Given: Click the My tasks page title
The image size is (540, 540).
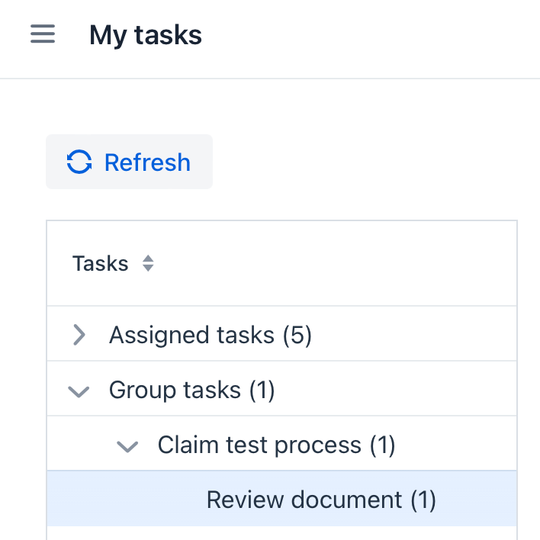Looking at the screenshot, I should tap(146, 35).
